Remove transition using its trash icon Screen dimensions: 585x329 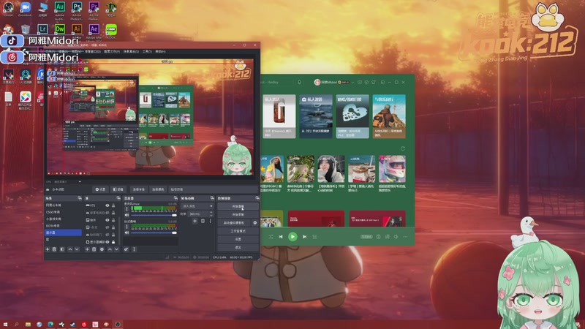tap(203, 221)
